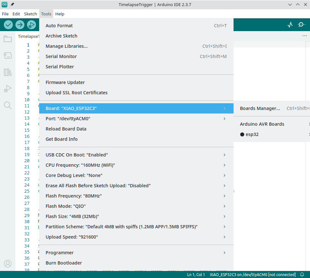Image resolution: width=310 pixels, height=278 pixels.
Task: Click the Arduino IDE logo icon
Action: pyautogui.click(x=4, y=4)
